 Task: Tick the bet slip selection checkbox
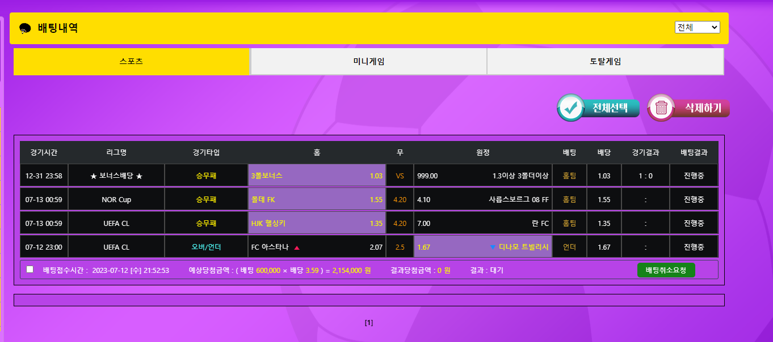coord(30,270)
